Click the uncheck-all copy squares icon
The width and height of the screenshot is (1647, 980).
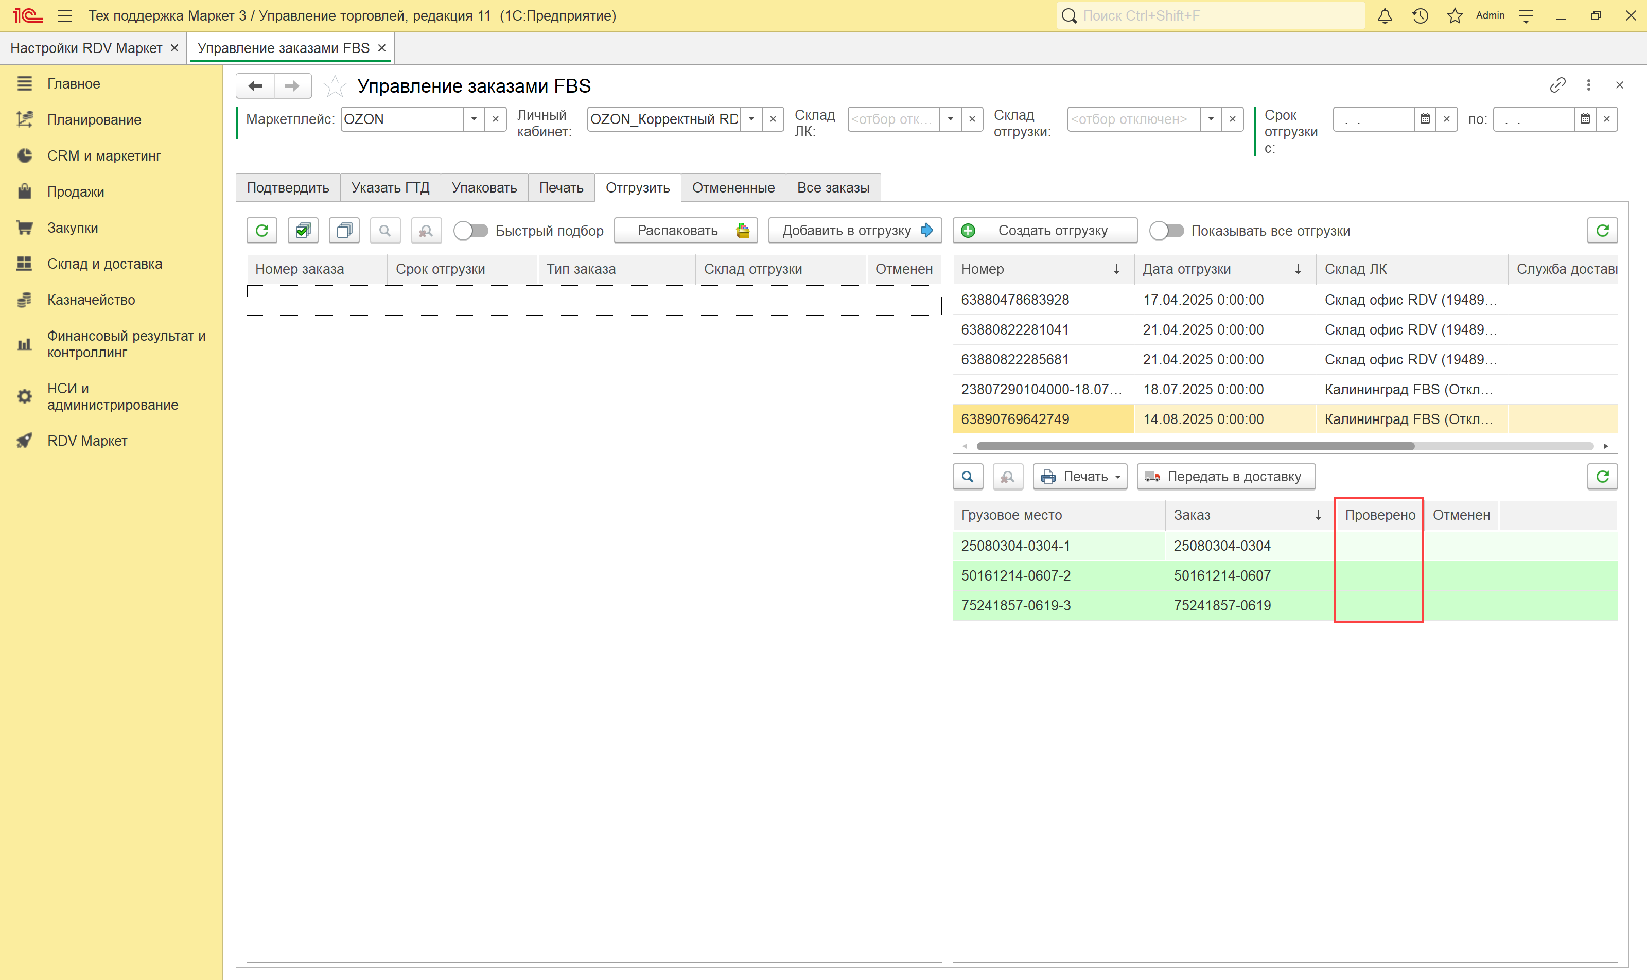(344, 231)
